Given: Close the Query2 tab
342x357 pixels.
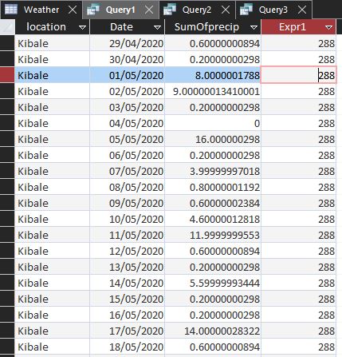Looking at the screenshot, I should [x=226, y=10].
